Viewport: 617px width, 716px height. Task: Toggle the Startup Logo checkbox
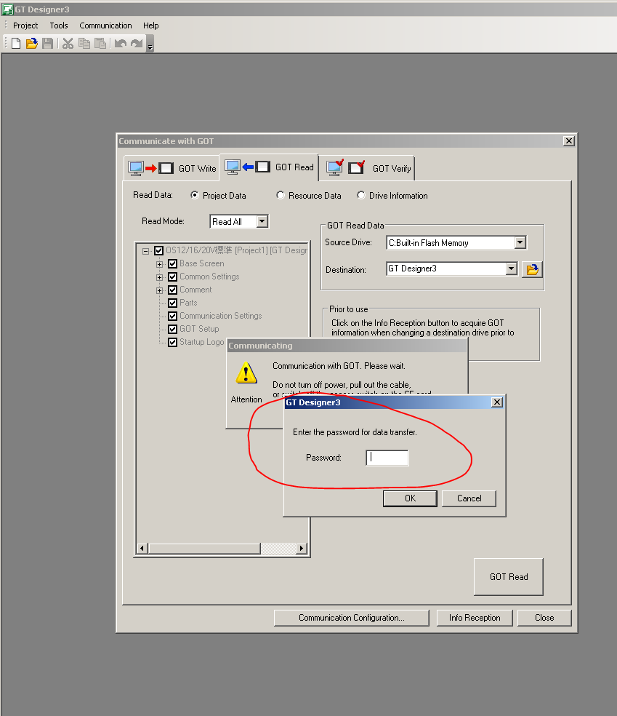pos(172,343)
